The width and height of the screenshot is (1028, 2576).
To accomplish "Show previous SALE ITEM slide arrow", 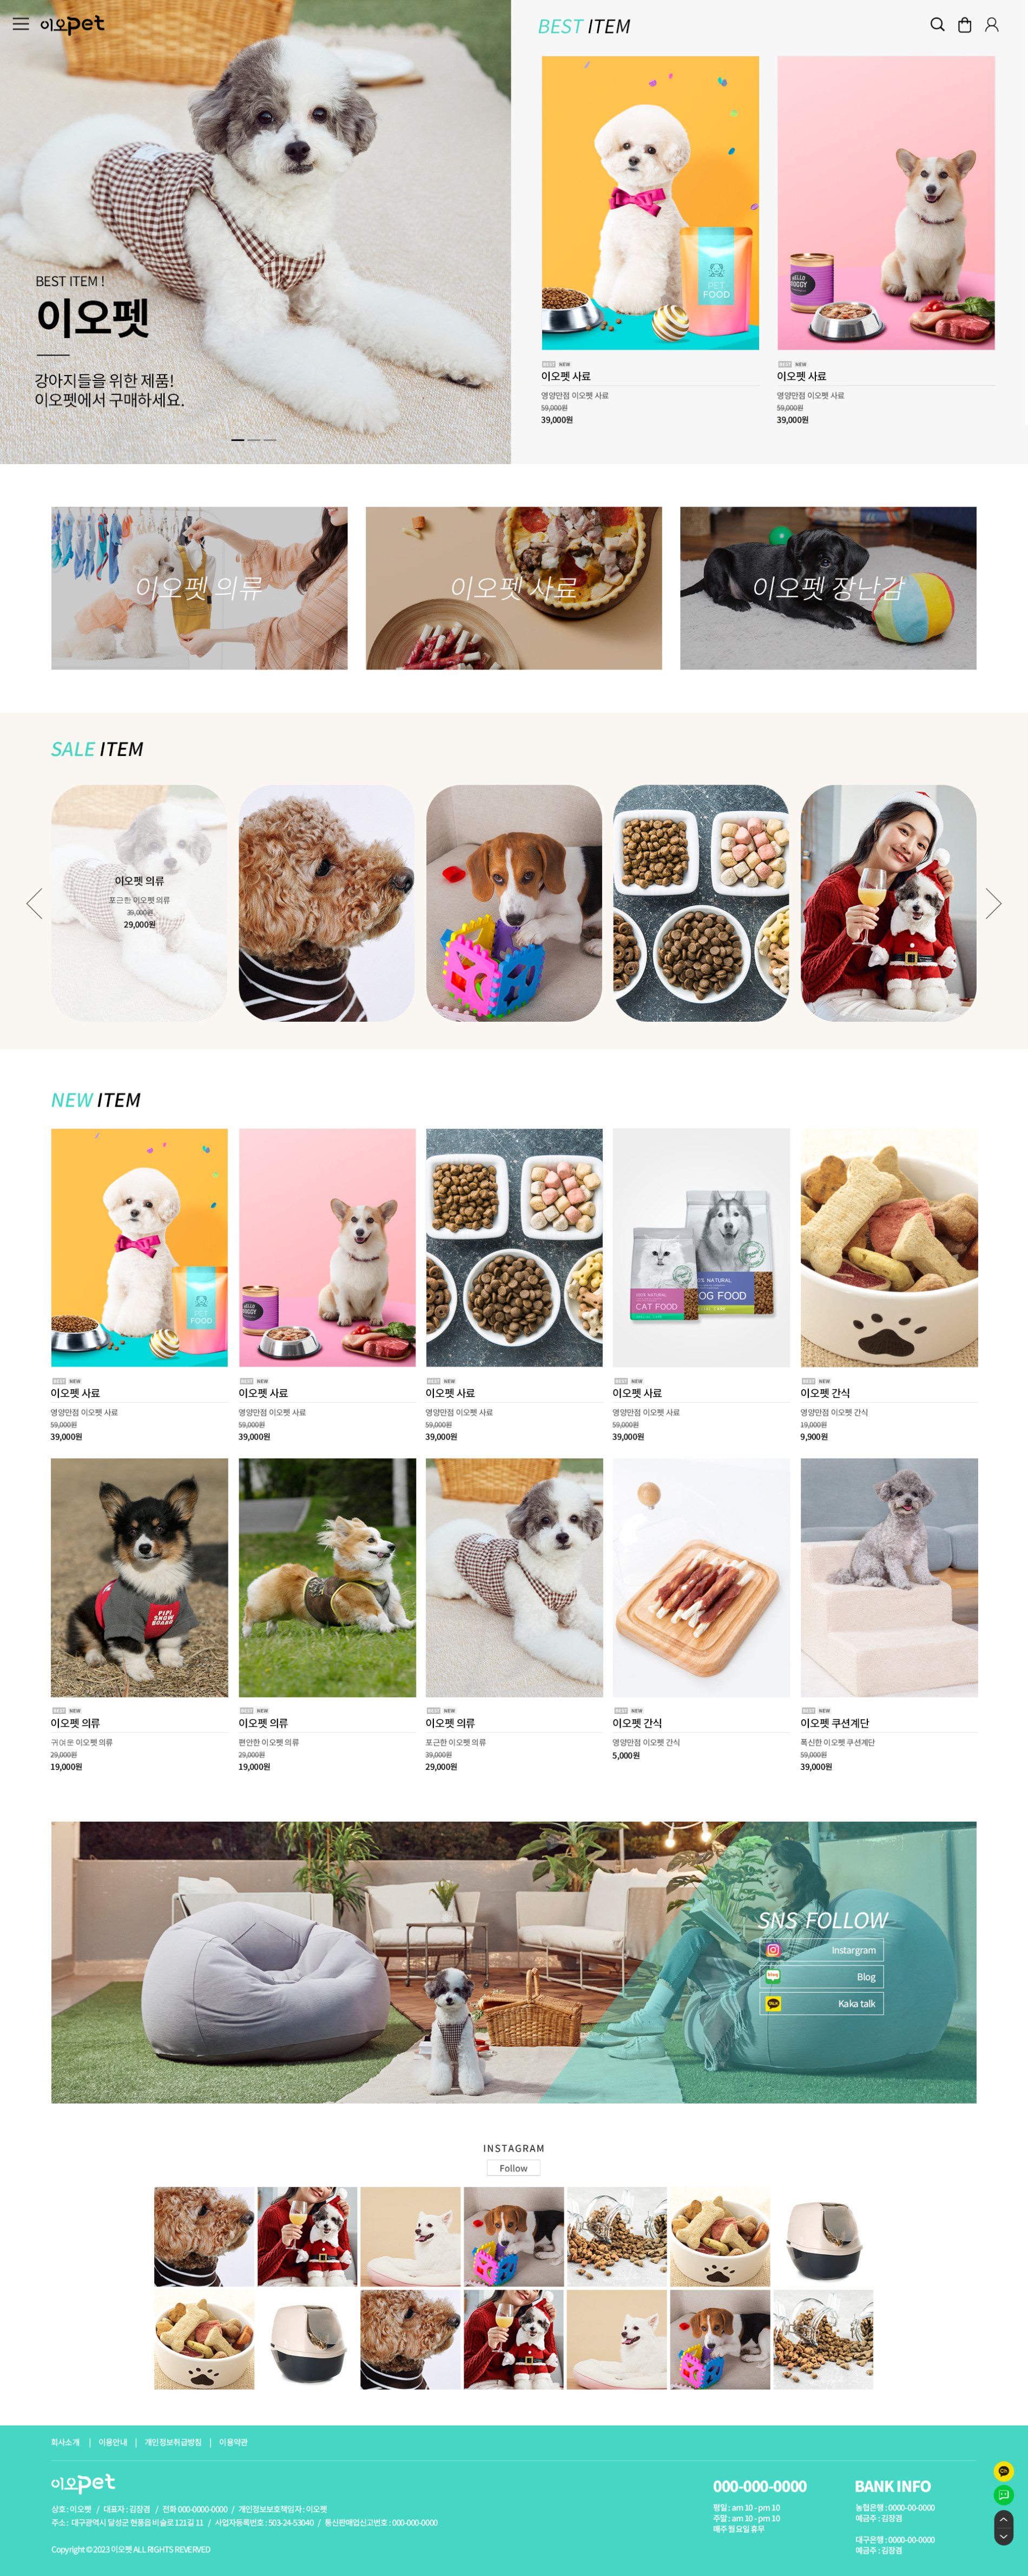I will [34, 903].
